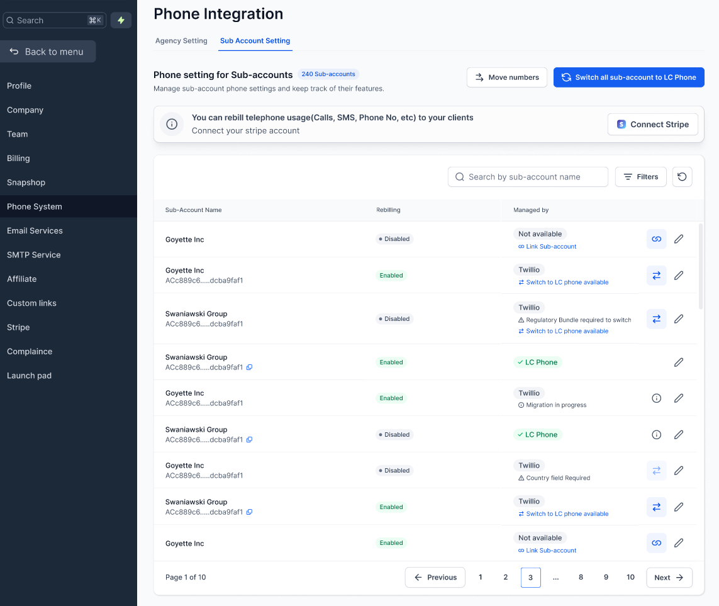Click link icon in first Goyette Inc row
Image resolution: width=719 pixels, height=606 pixels.
[656, 239]
